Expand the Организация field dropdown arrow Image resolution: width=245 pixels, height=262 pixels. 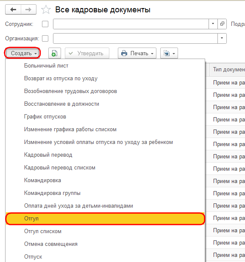222,38
